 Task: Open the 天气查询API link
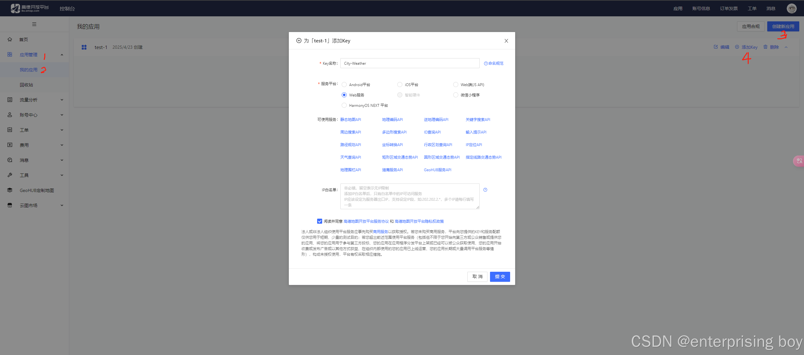tap(350, 157)
